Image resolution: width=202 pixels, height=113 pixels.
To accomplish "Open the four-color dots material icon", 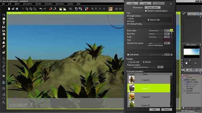I will [86, 9].
